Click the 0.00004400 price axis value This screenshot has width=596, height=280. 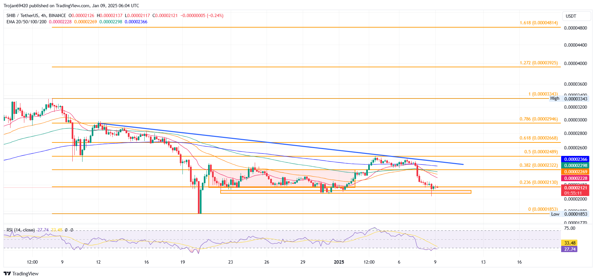[x=575, y=45]
